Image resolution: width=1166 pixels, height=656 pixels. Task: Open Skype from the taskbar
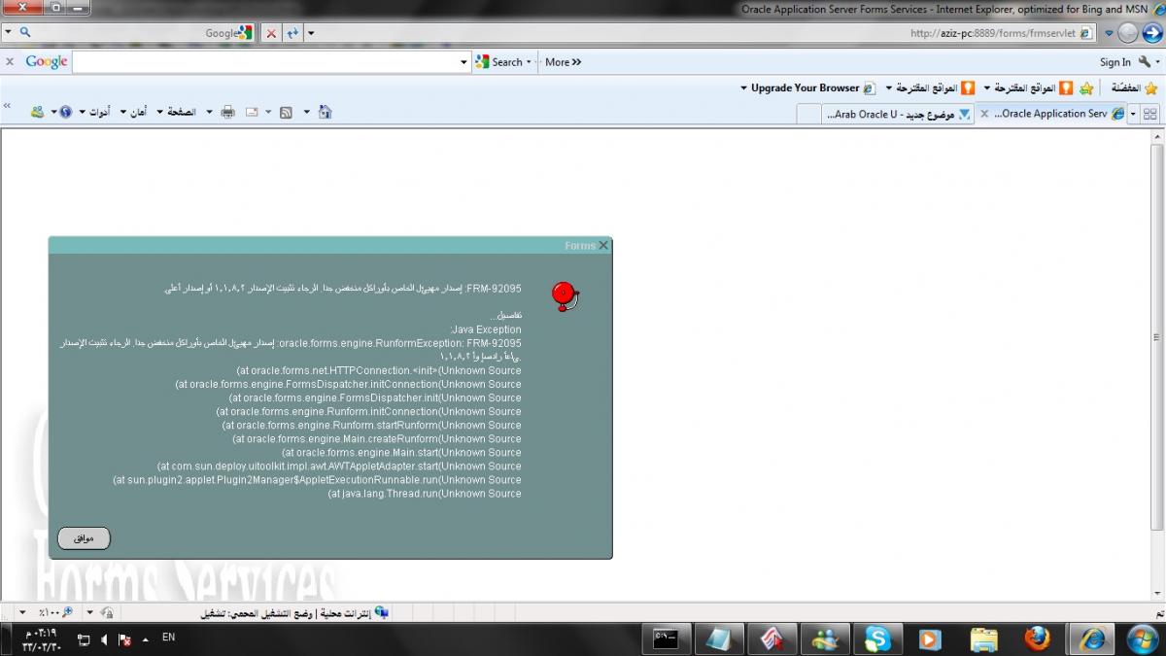(x=877, y=639)
